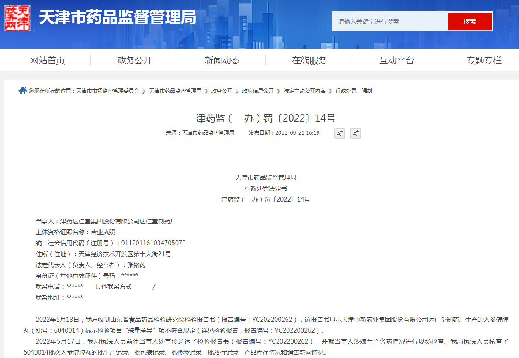Screen dimensions: 519x358
Task: Click the centered body line 天津市药品监督管理局
Action: click(x=266, y=177)
